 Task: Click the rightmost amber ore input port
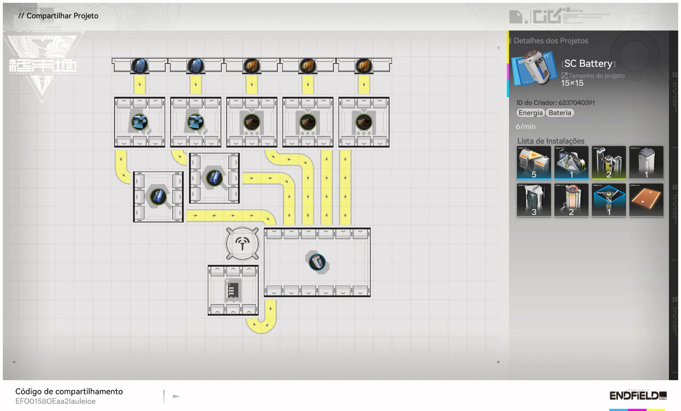(364, 66)
